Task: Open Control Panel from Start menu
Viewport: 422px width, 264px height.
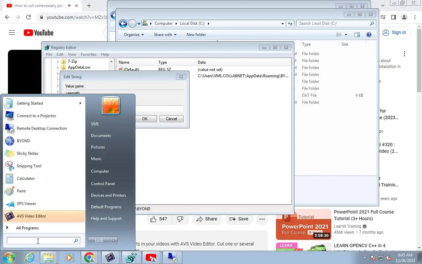Action: (x=103, y=184)
